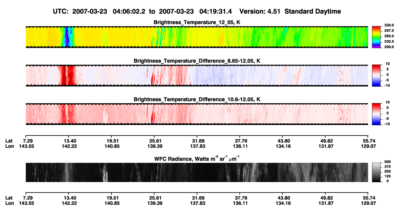Click the 'Lat' label on the axis under the WFC Radiance panel
Viewport: 409px width, 210px height.
click(9, 198)
